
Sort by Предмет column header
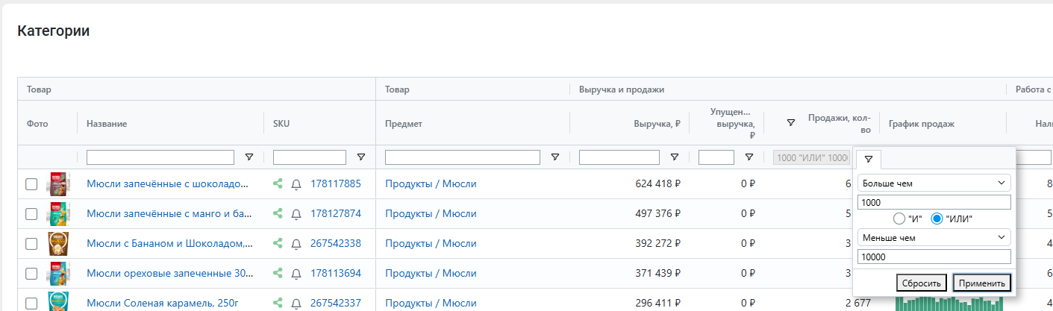coord(404,124)
